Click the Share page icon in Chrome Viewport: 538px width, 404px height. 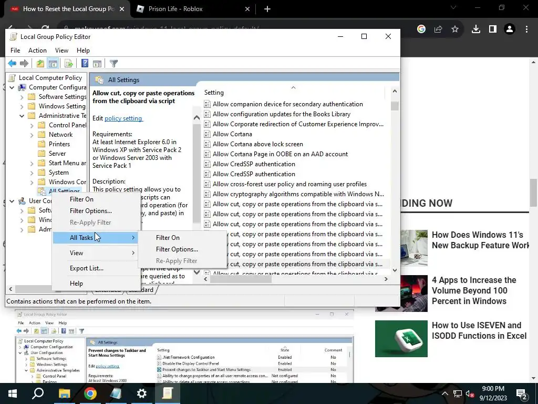(438, 29)
